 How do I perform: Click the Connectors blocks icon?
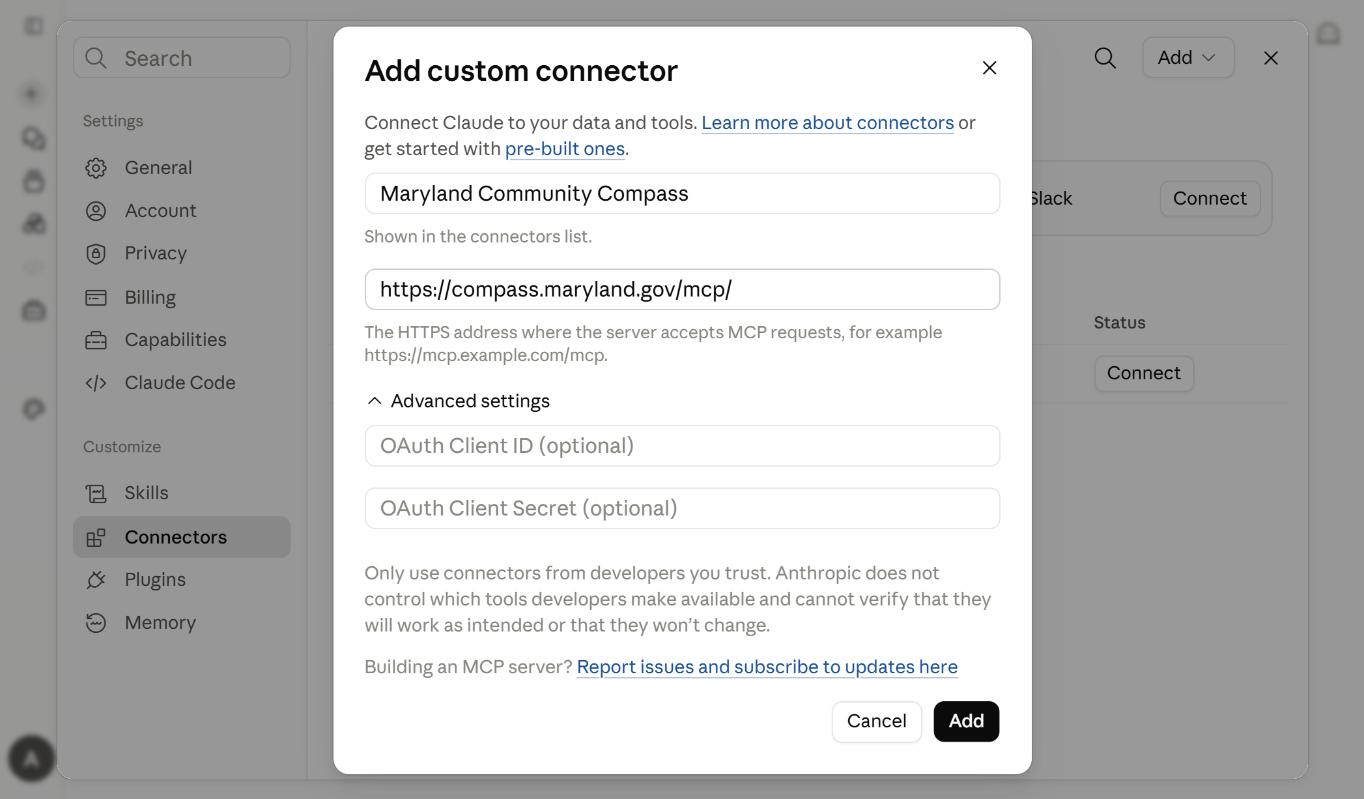(x=96, y=538)
